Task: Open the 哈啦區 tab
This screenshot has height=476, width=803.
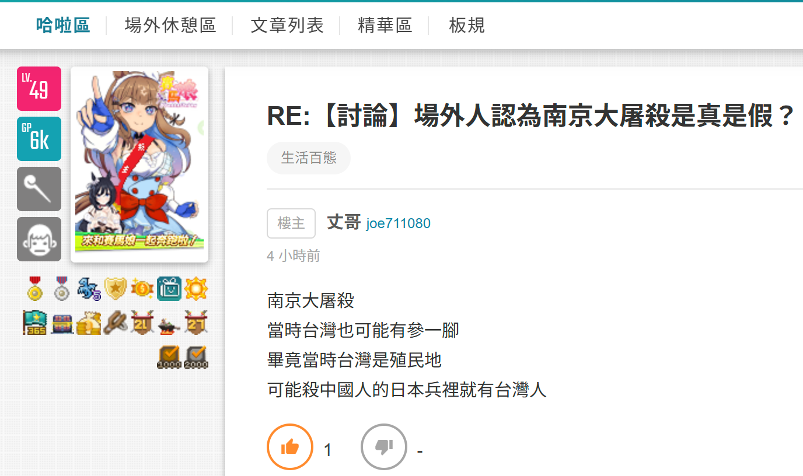Action: (63, 25)
